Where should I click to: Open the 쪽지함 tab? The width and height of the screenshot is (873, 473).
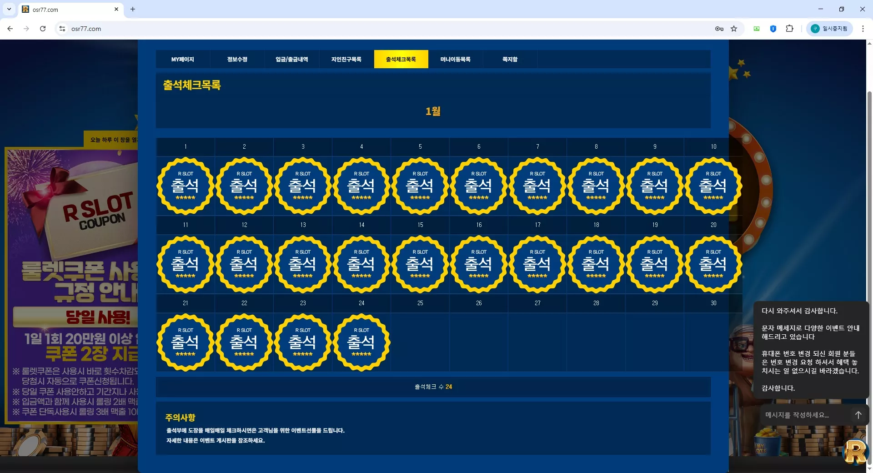coord(510,59)
